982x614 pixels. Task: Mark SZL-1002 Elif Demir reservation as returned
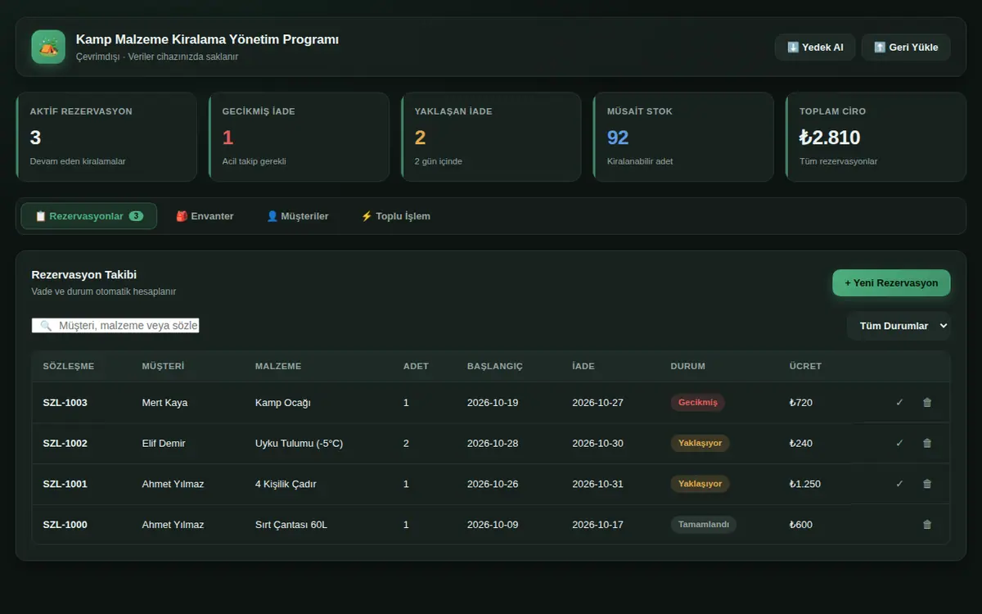point(899,443)
